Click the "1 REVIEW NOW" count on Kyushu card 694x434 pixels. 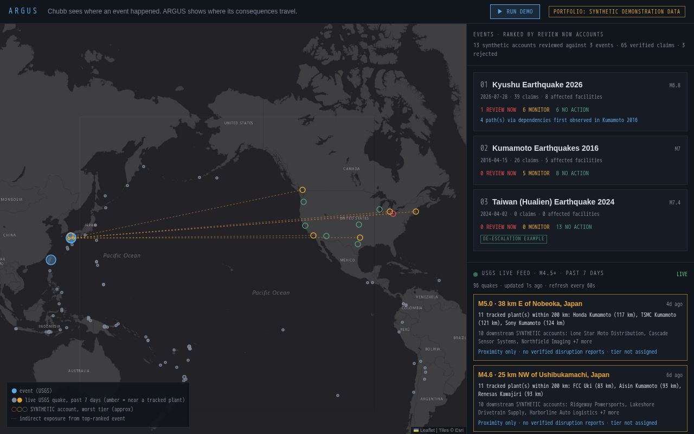pyautogui.click(x=498, y=110)
